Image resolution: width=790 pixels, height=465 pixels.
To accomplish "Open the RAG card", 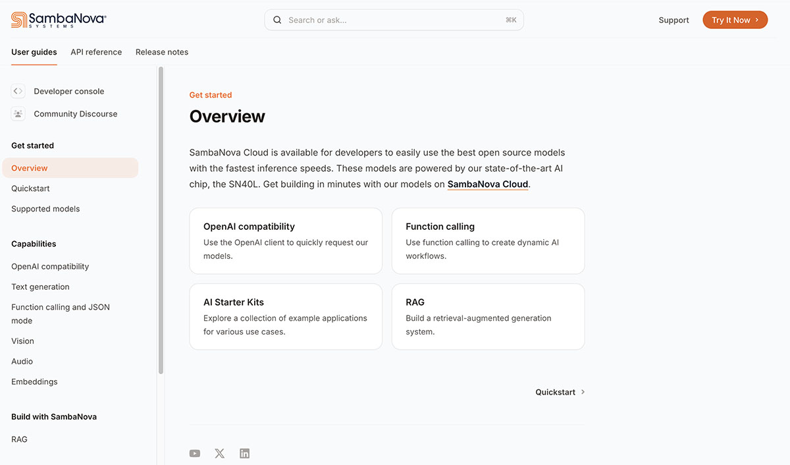I will (x=488, y=317).
